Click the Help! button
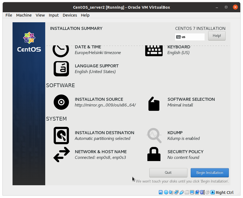The height and width of the screenshot is (198, 243). 217,36
